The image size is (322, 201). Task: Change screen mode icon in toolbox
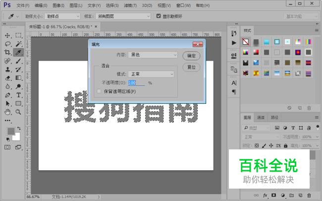(x=18, y=147)
